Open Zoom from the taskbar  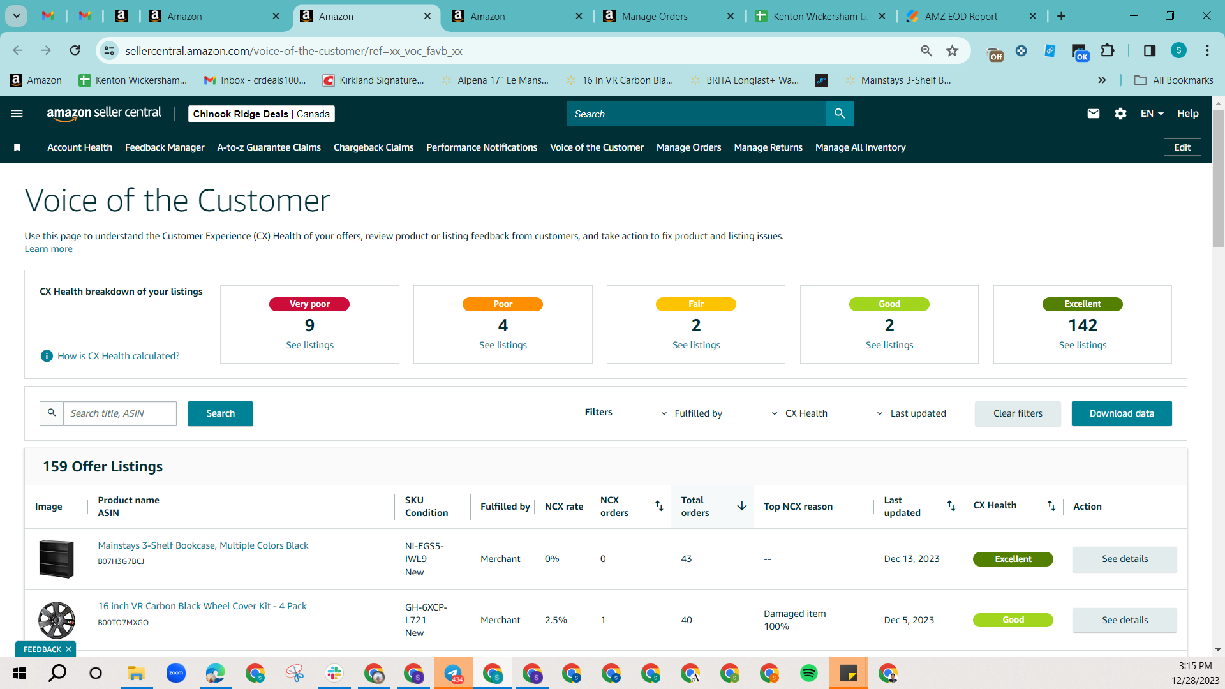[x=176, y=673]
